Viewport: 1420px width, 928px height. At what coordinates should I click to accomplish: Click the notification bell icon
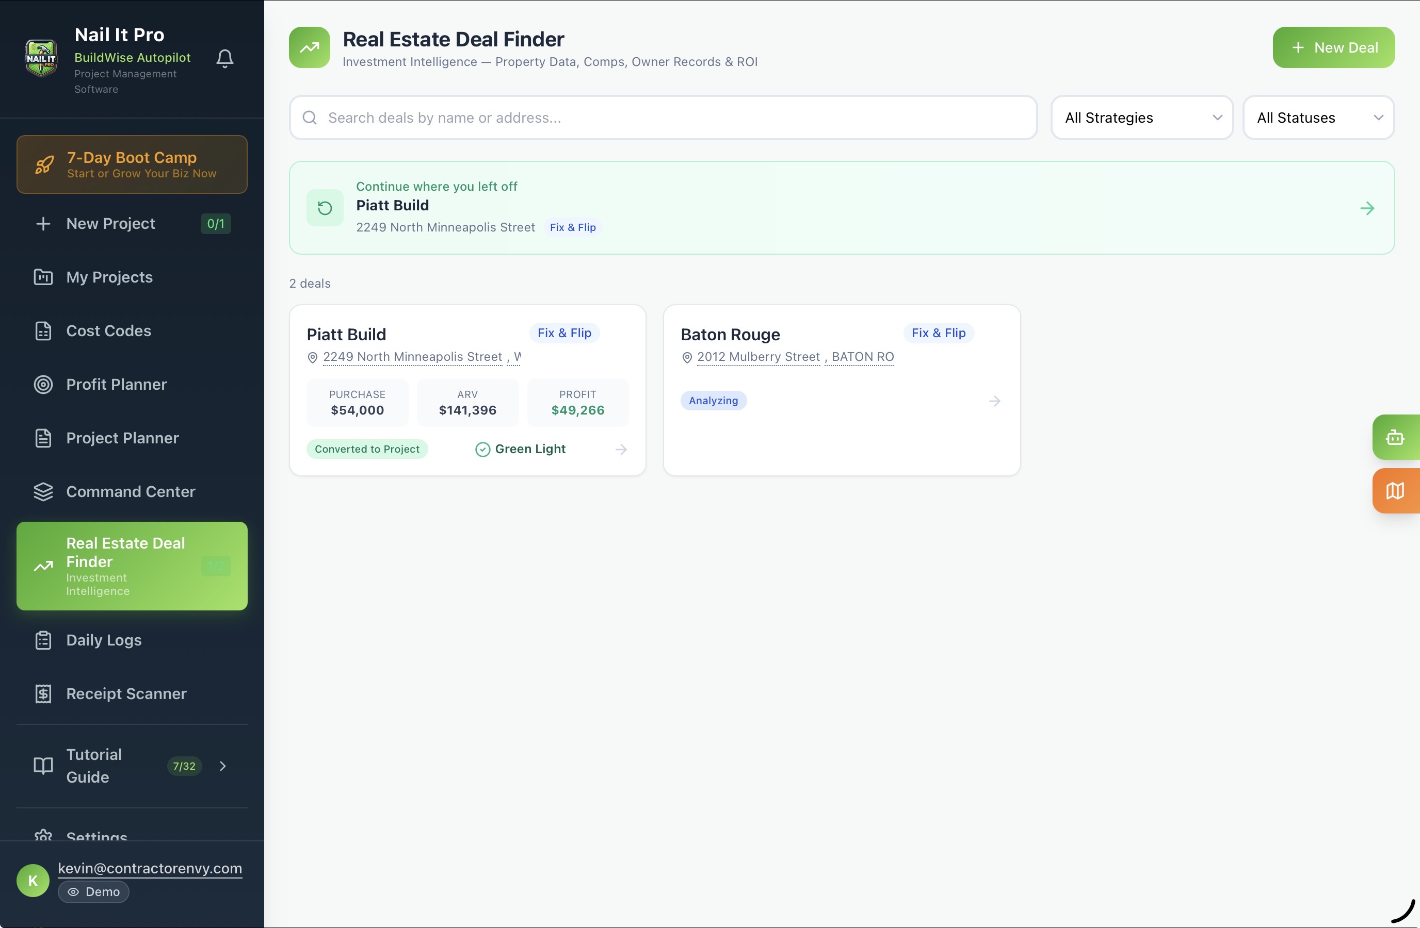point(224,58)
